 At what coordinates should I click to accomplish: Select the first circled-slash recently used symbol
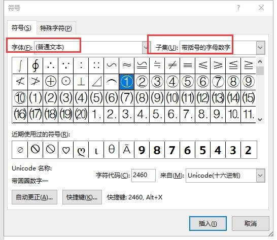click(20, 150)
